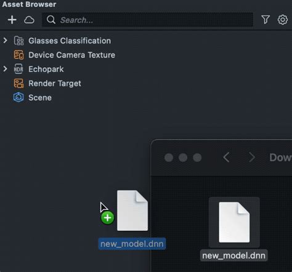The image size is (292, 272).
Task: Go forward in the Finder window
Action: 252,158
